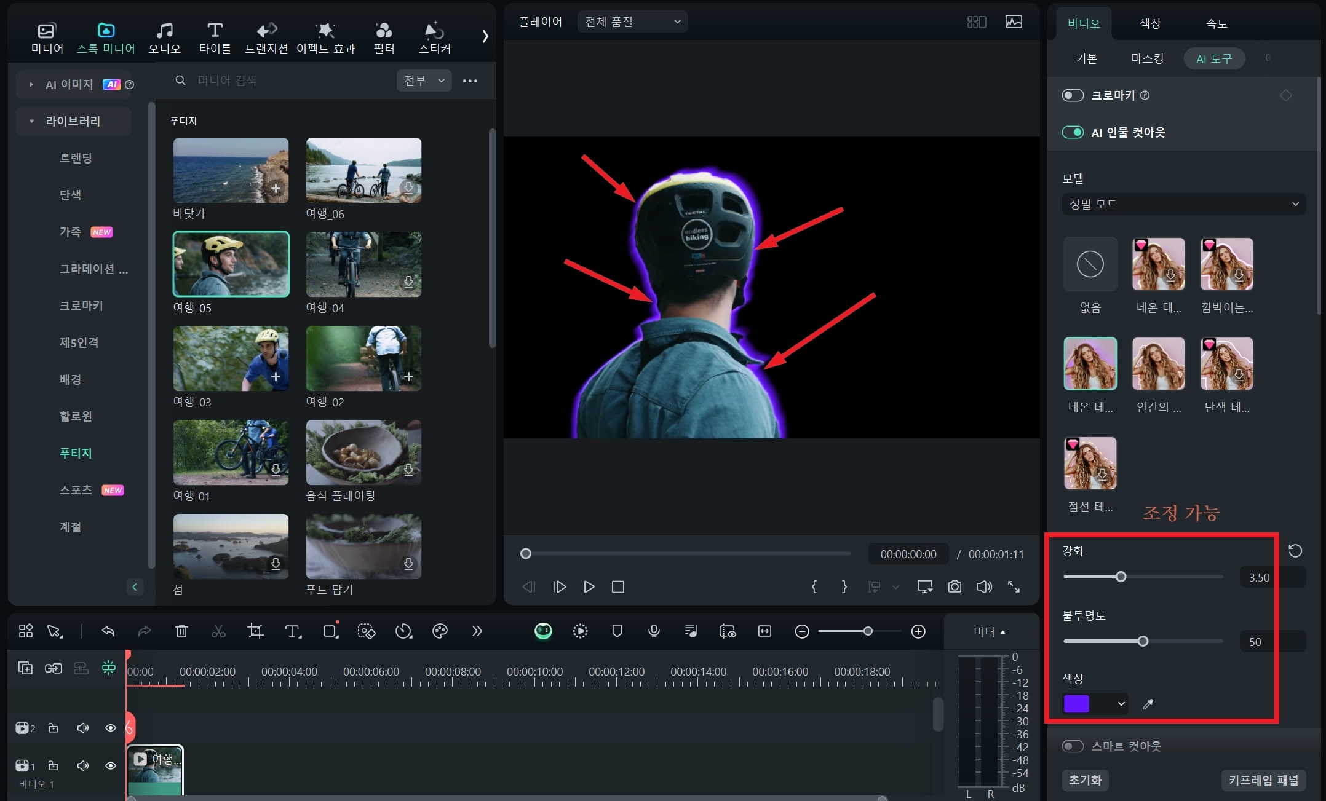
Task: Open the 전부 filter dropdown
Action: [424, 81]
